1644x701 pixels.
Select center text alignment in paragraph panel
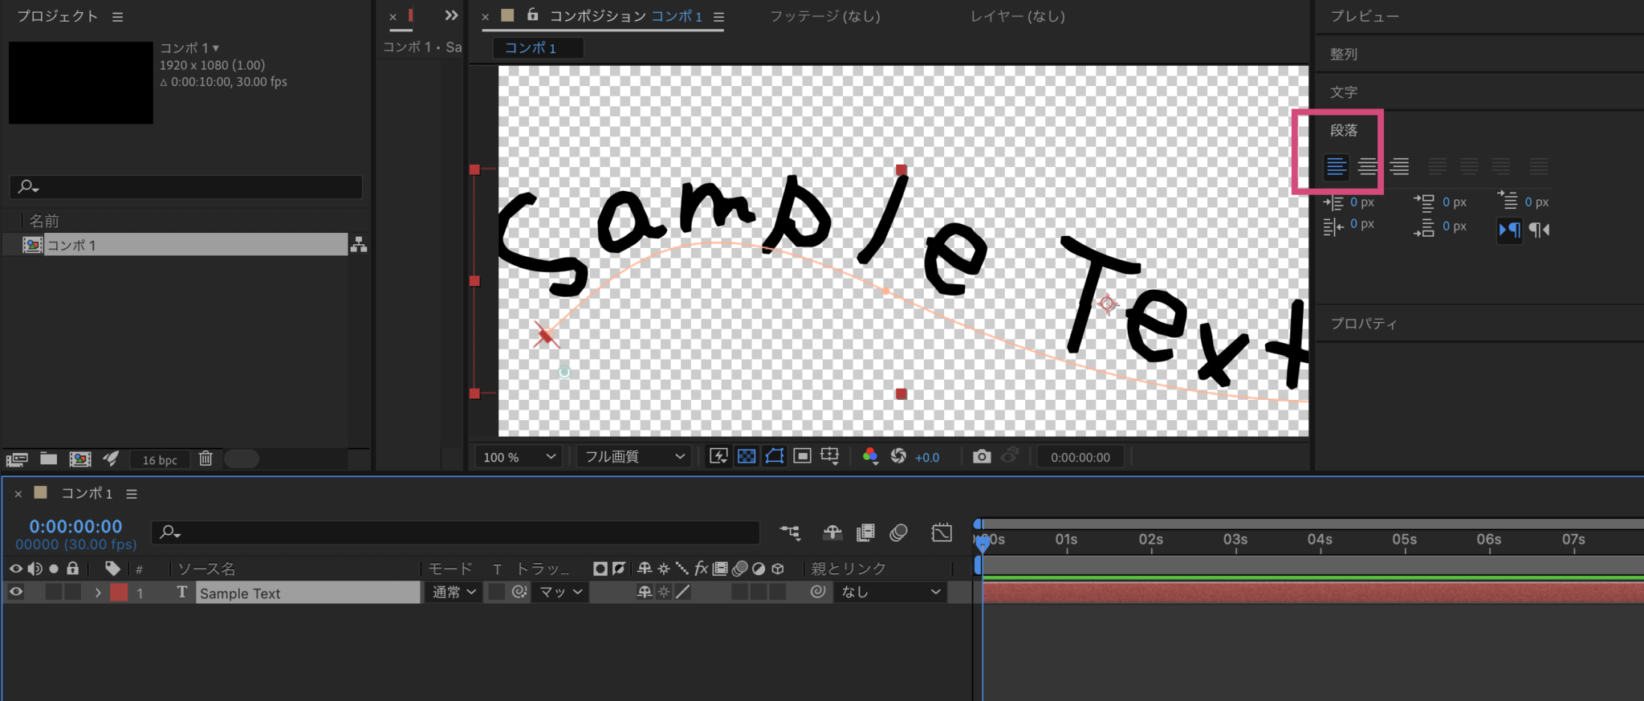click(1367, 166)
